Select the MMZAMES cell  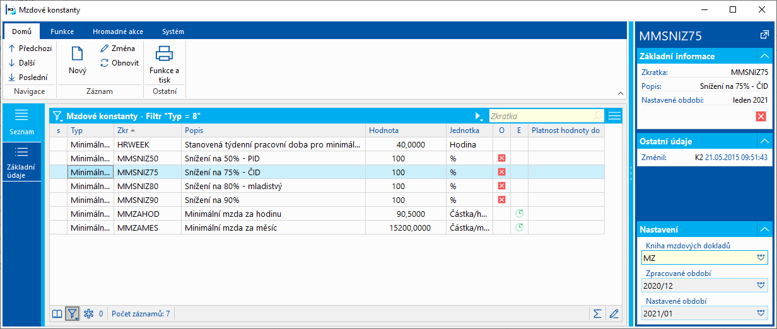pos(148,228)
